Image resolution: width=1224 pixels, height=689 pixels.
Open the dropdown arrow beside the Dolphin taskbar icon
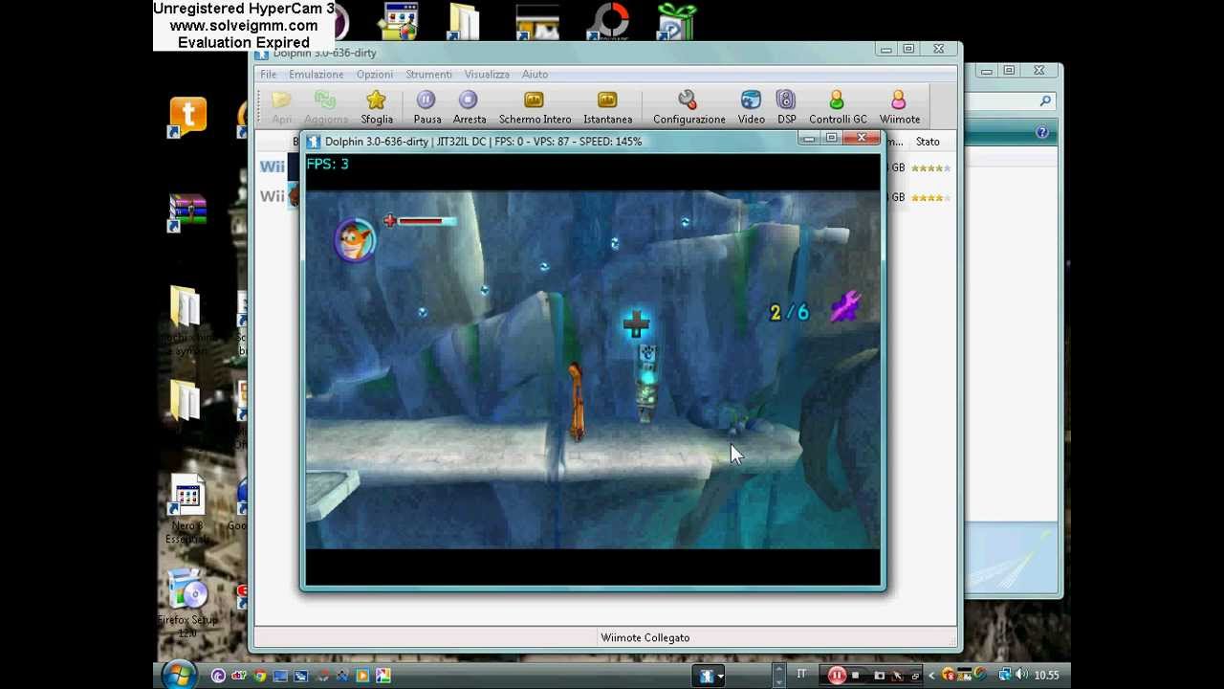tap(720, 677)
